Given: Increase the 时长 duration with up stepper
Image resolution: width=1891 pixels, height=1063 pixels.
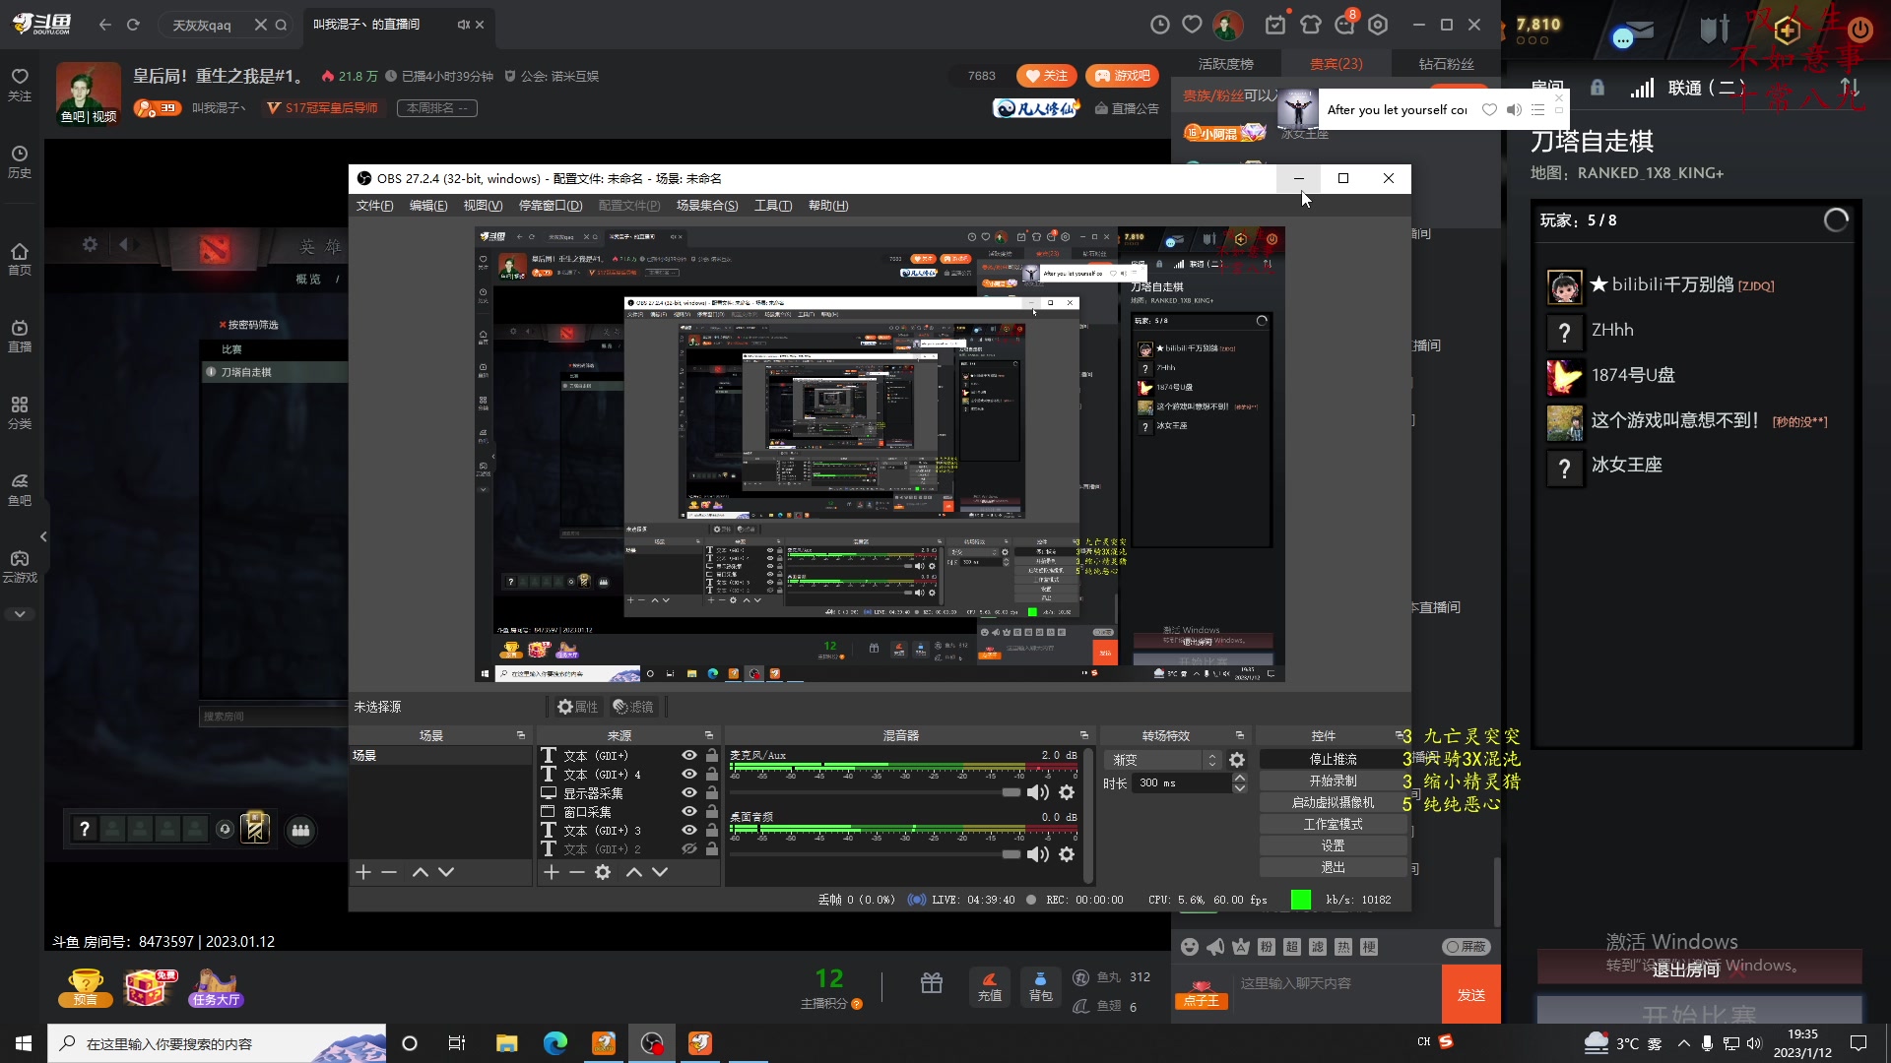Looking at the screenshot, I should pos(1240,778).
